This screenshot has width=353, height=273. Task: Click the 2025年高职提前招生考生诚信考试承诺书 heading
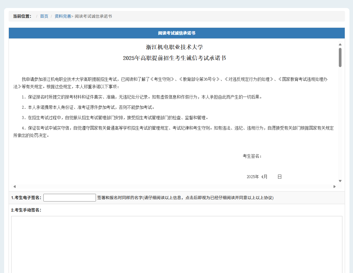point(174,58)
